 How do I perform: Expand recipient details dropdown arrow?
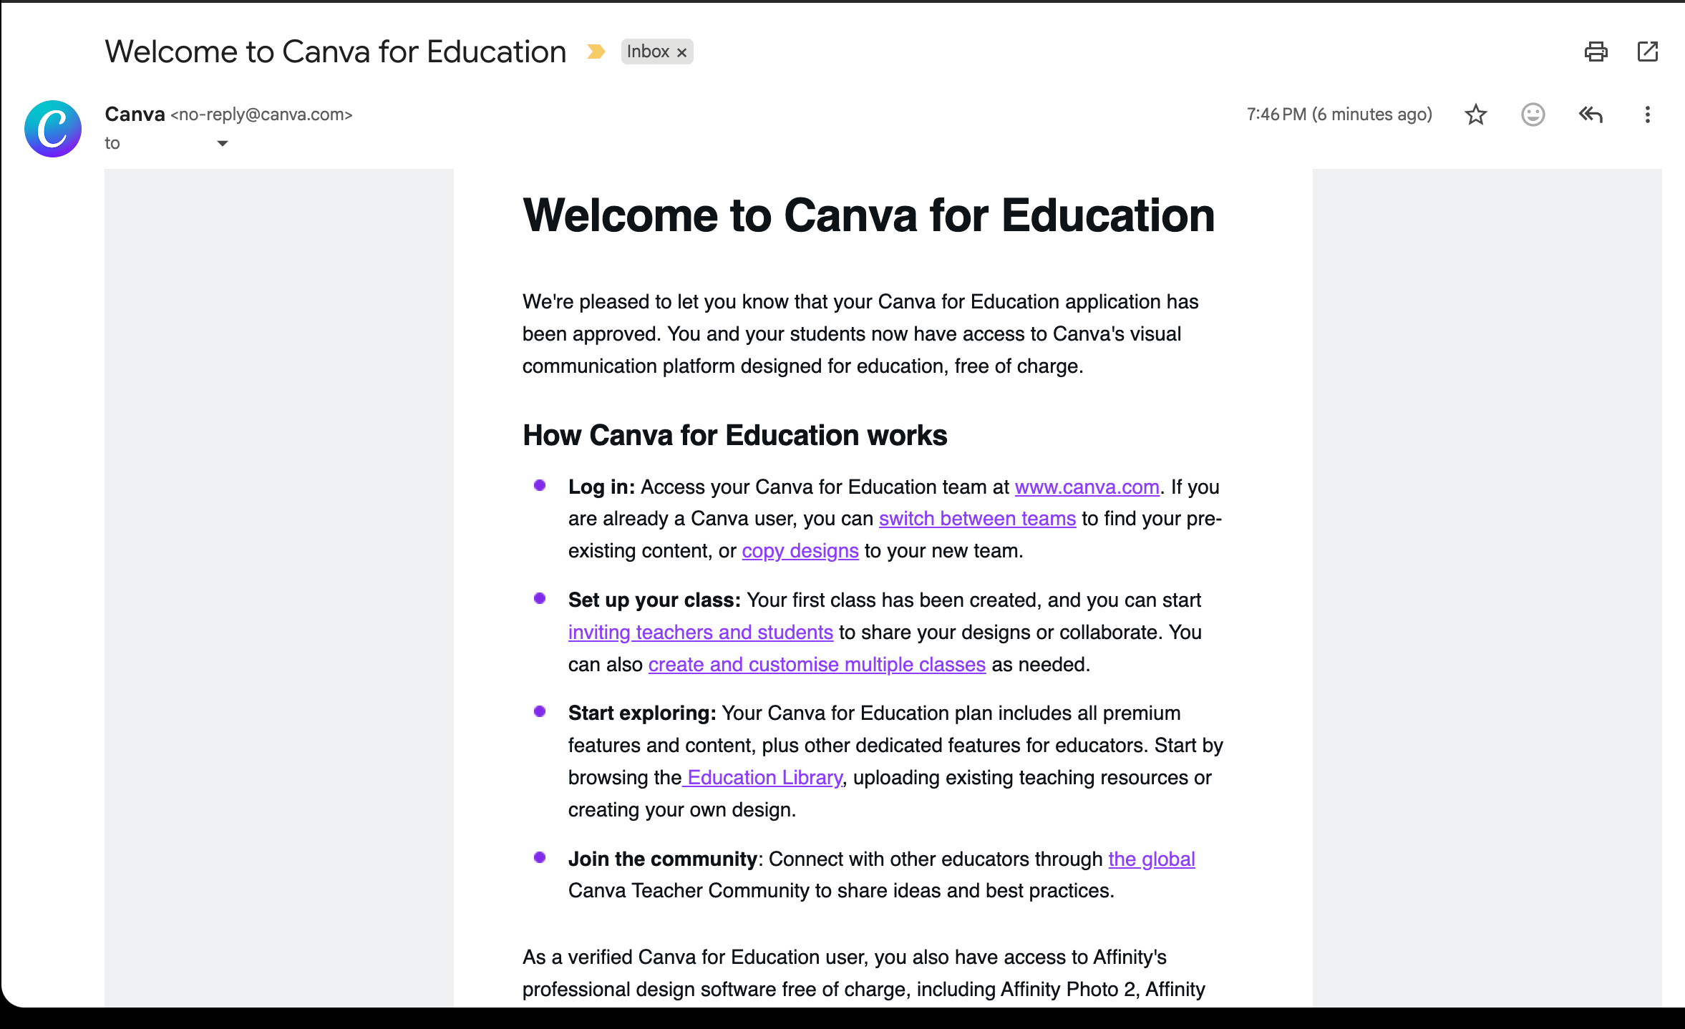[223, 143]
